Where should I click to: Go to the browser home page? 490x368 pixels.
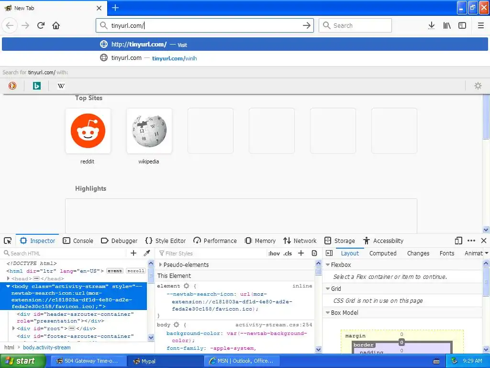click(x=56, y=25)
